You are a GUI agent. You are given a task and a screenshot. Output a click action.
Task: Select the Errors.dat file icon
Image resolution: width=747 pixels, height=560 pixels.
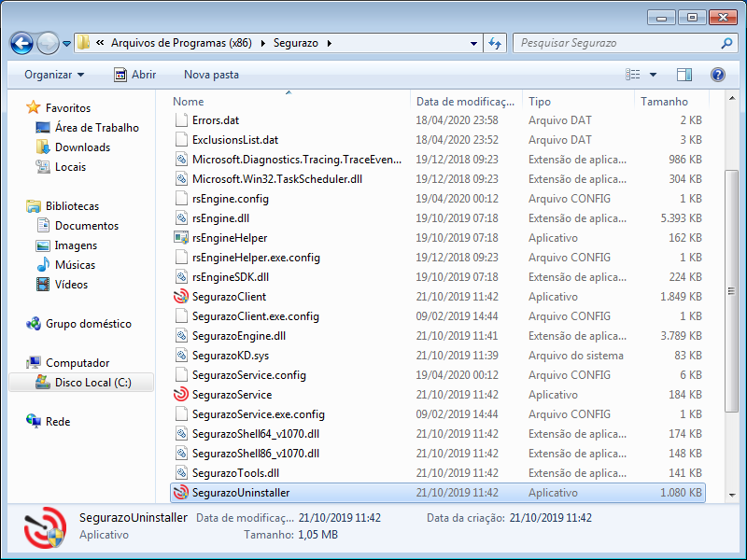tap(181, 120)
